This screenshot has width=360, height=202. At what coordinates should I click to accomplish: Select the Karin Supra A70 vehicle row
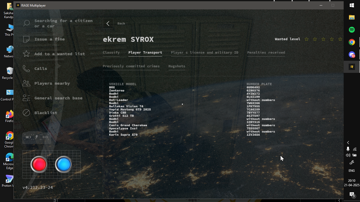point(123,135)
